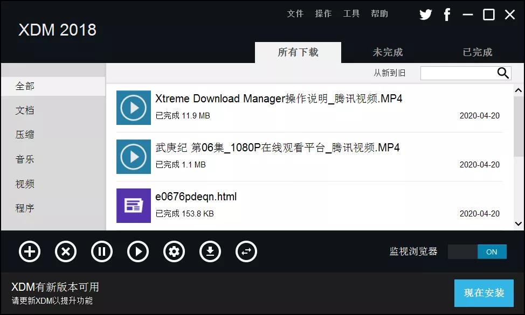The image size is (525, 315).
Task: Open XDM settings with the gear icon
Action: [174, 251]
